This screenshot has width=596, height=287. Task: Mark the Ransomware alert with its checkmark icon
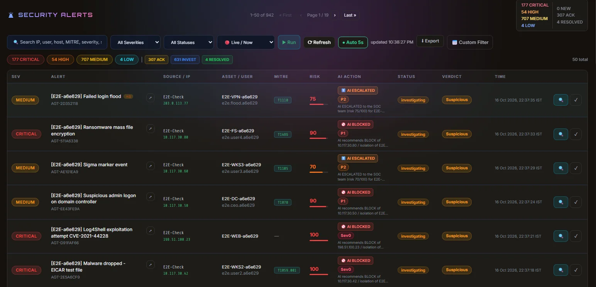pos(576,134)
